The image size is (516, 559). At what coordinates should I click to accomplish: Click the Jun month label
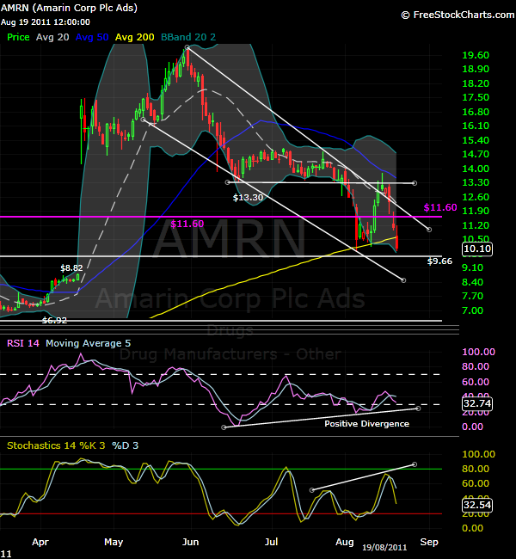(x=190, y=543)
